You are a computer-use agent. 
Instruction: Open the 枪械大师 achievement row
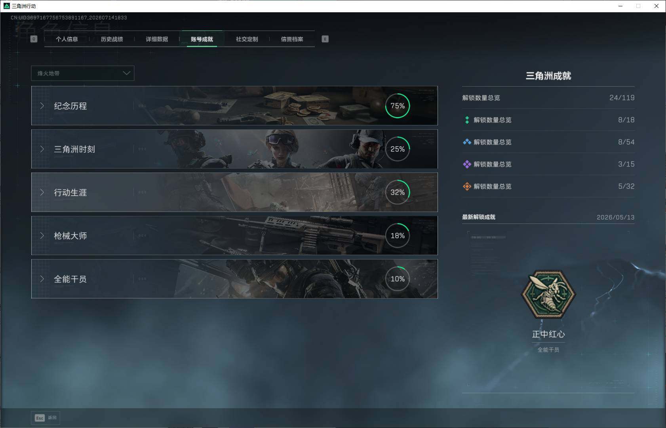pyautogui.click(x=234, y=235)
